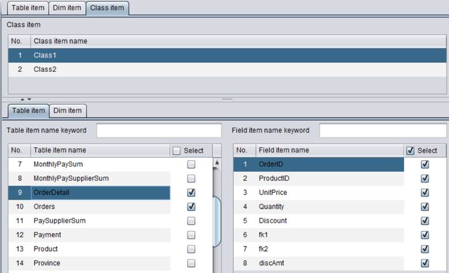Click the table list vertical scrollbar thumb
449x273 pixels.
pos(216,220)
